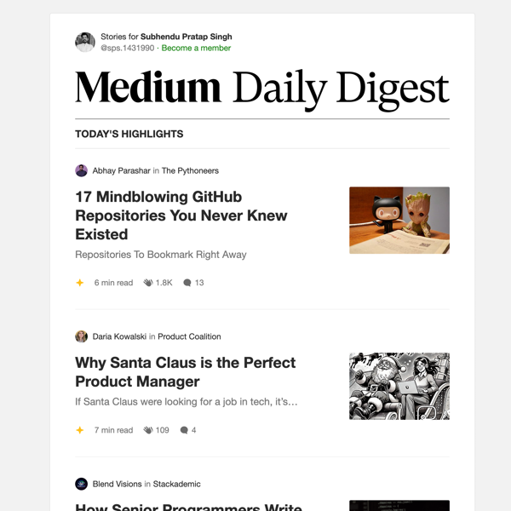Open The Pythoneers publication link

(x=190, y=170)
